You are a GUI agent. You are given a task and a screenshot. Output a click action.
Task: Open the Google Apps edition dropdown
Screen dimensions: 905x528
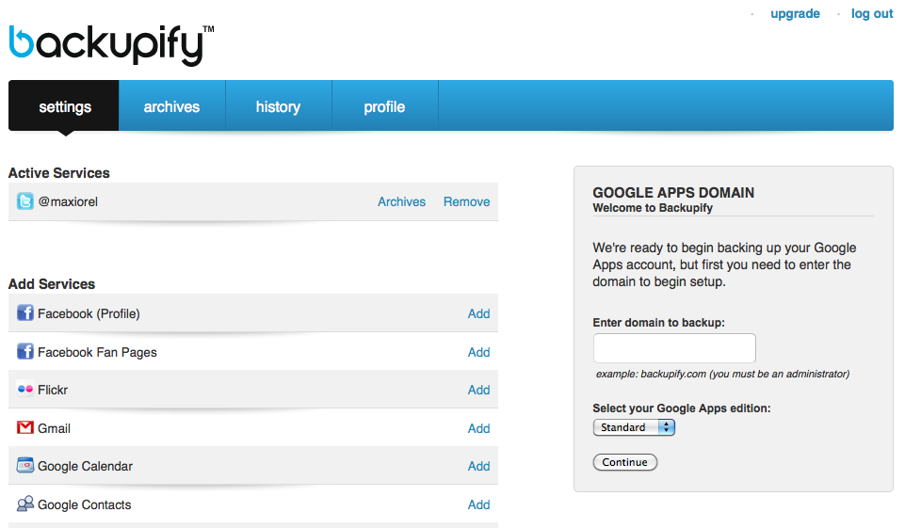coord(634,427)
